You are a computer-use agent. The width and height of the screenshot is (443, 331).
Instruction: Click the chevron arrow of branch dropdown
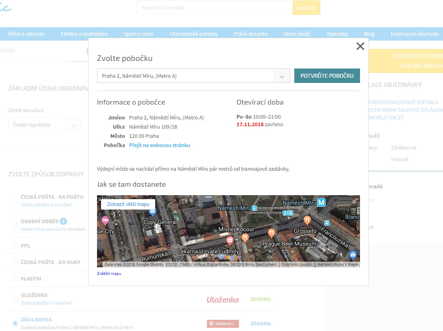click(282, 76)
